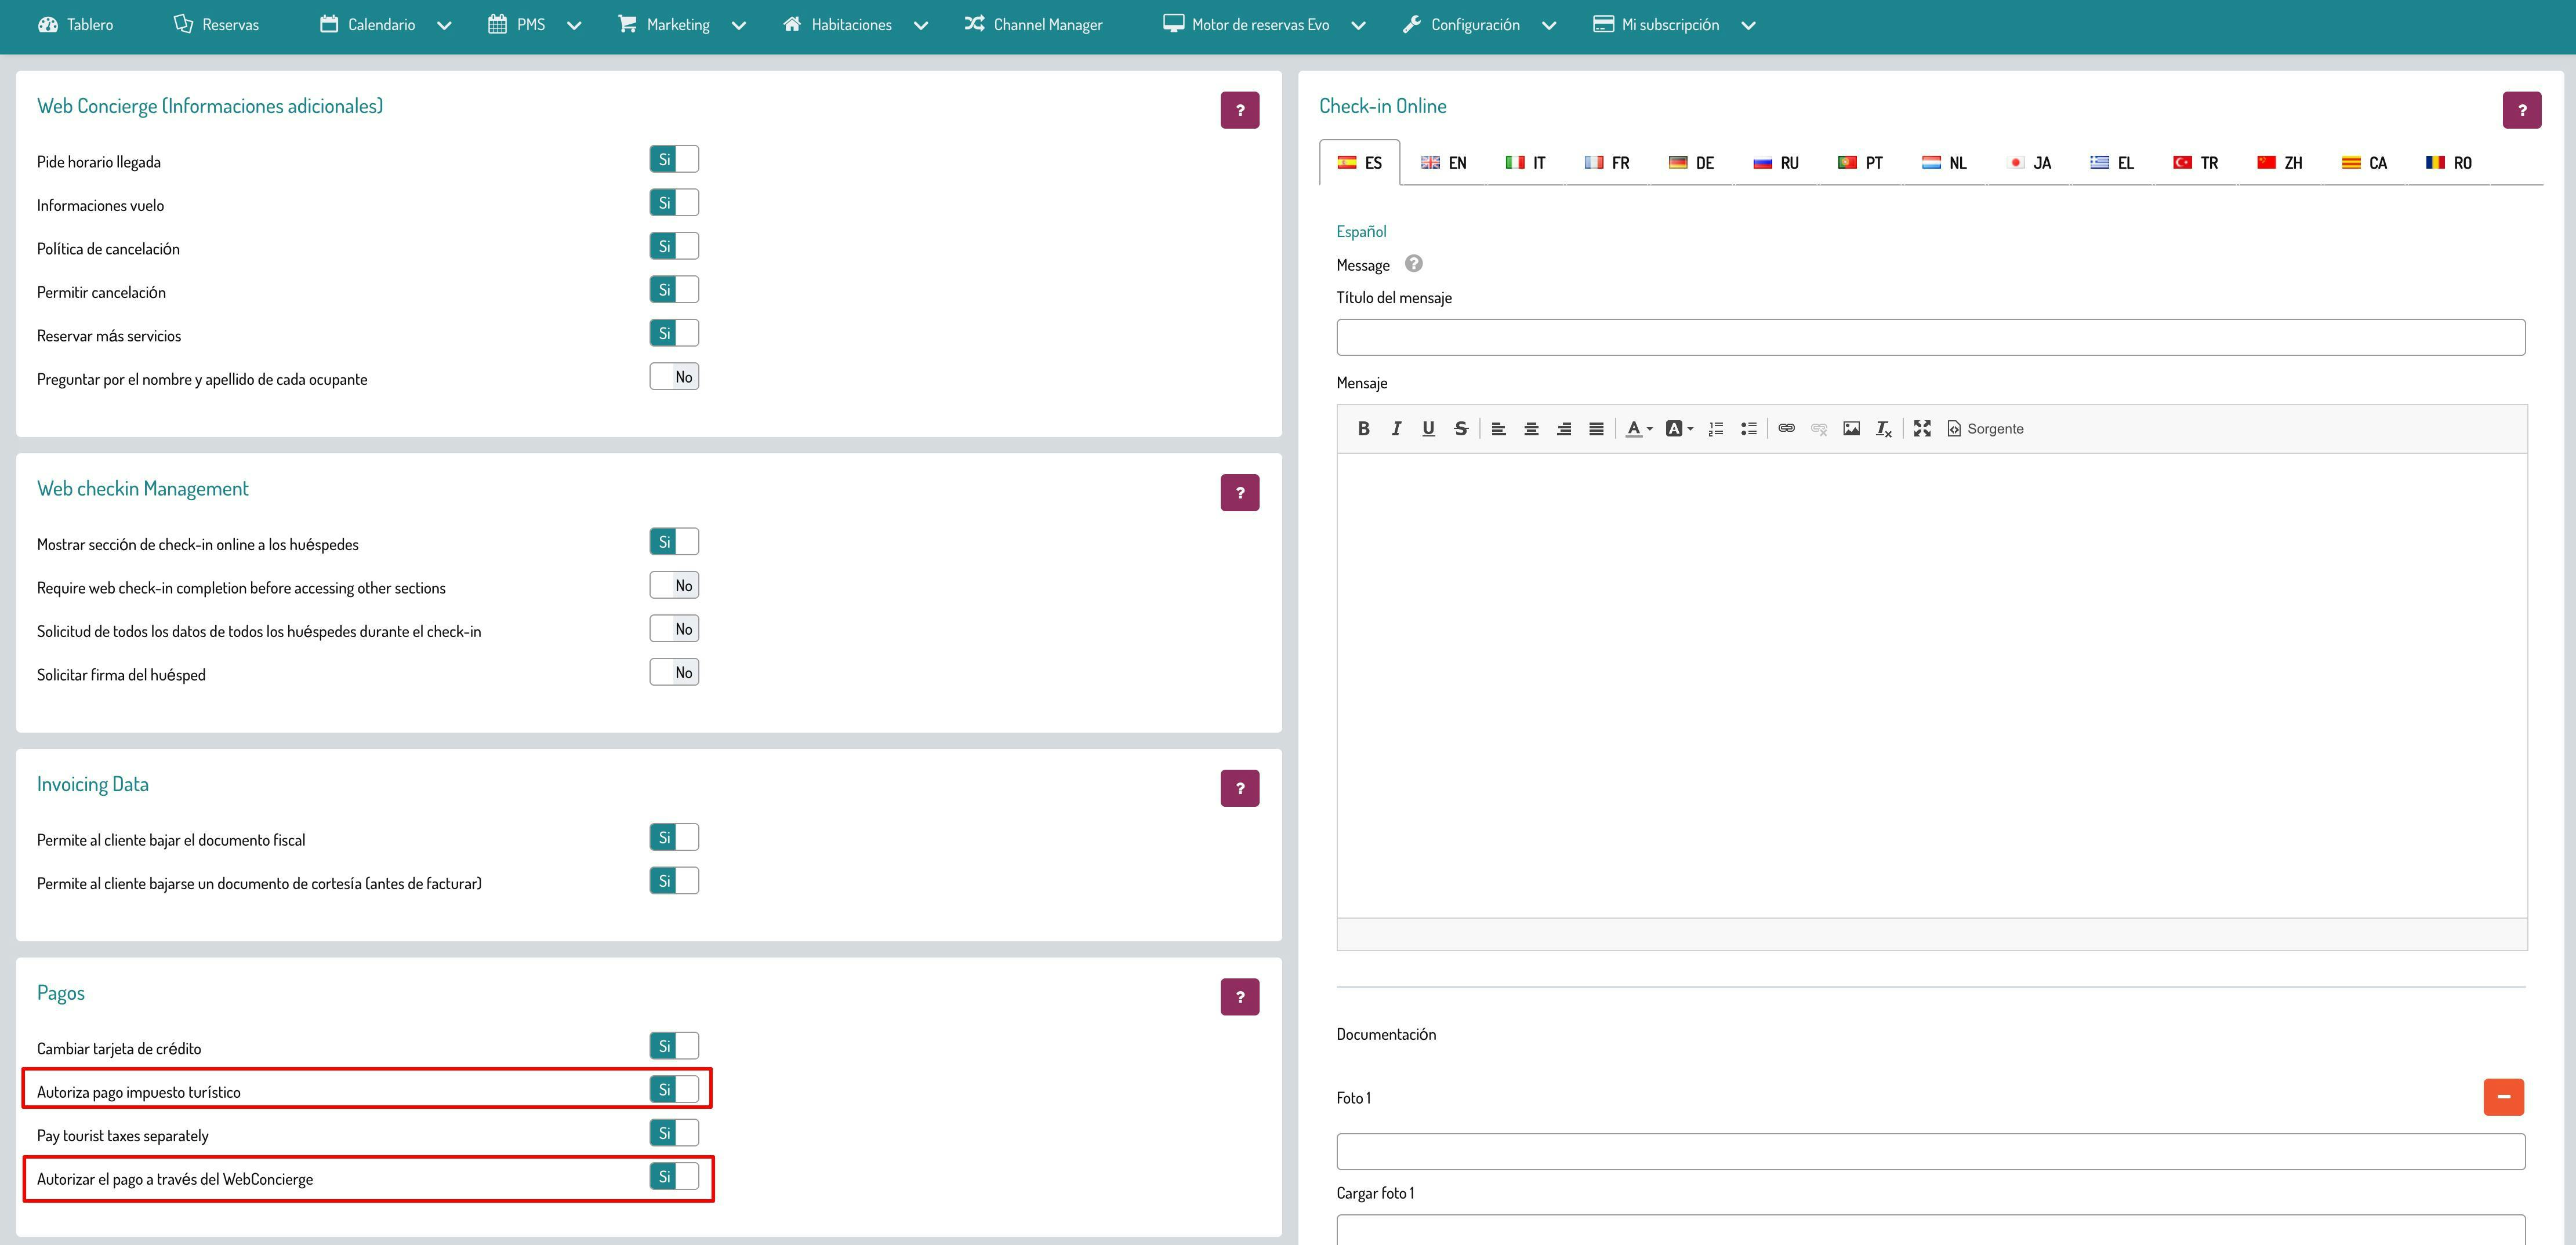Insert a numbered list
Viewport: 2576px width, 1245px height.
click(1716, 429)
